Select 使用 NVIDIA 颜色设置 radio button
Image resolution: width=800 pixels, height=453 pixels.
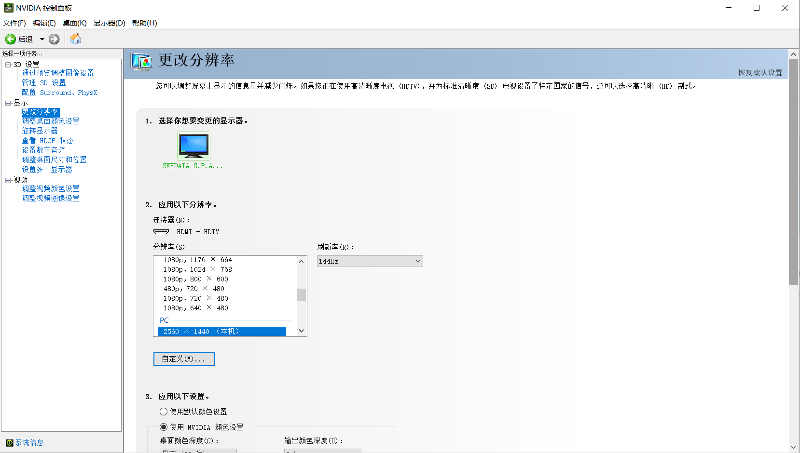164,427
